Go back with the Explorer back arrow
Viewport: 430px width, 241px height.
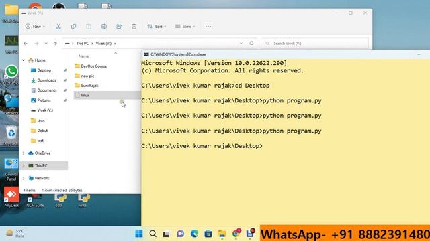pos(26,43)
